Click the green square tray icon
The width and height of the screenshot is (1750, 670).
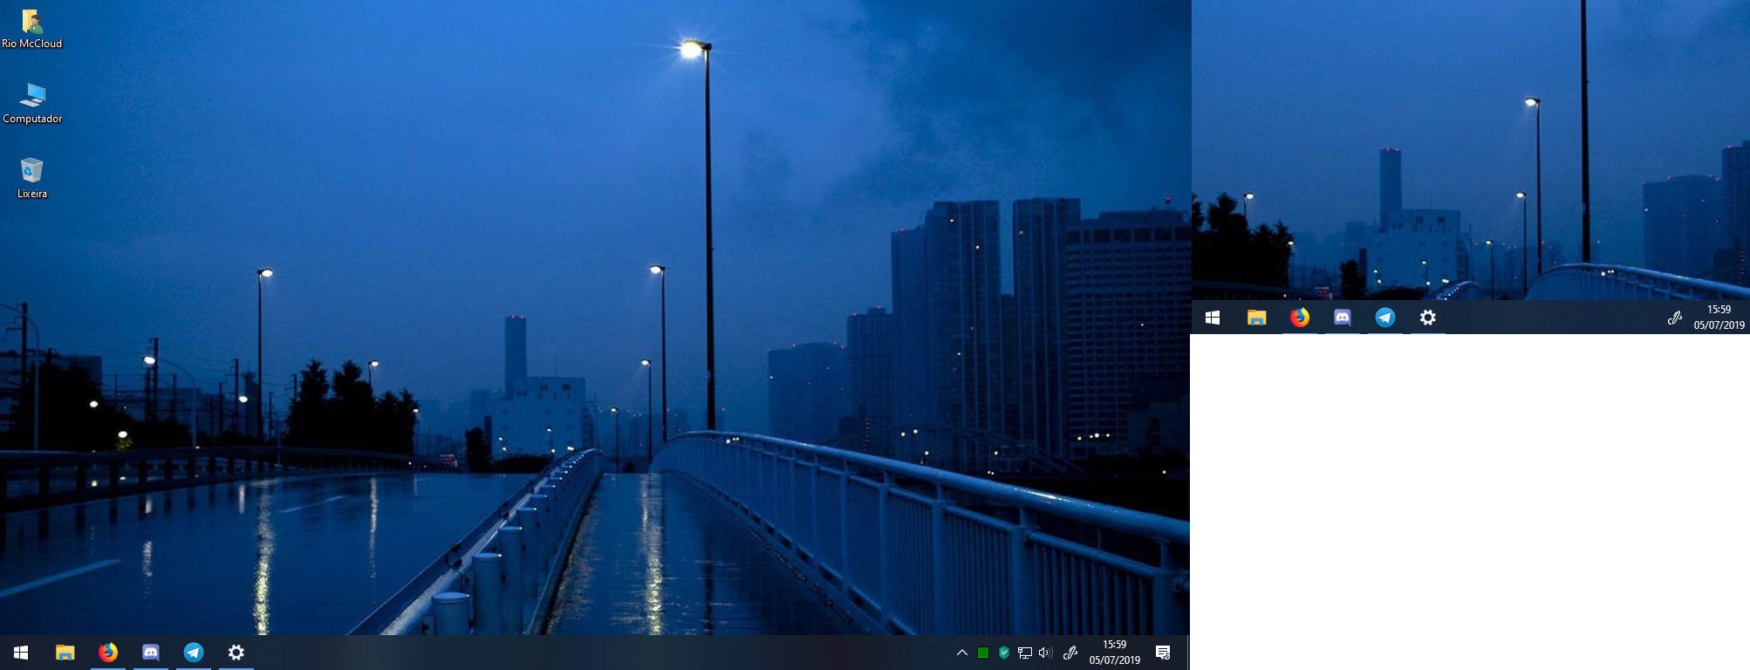tap(983, 653)
